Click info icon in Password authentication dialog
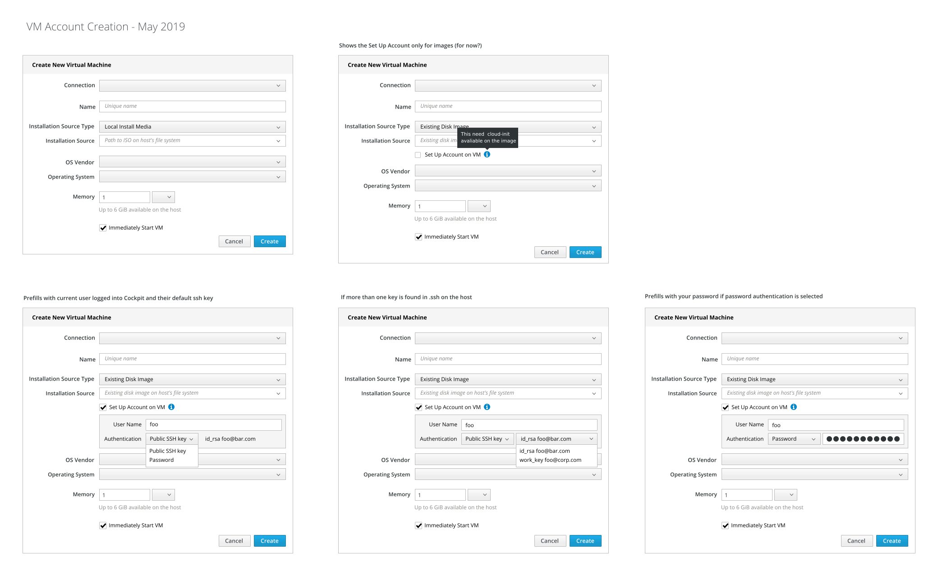Image resolution: width=938 pixels, height=576 pixels. 794,407
